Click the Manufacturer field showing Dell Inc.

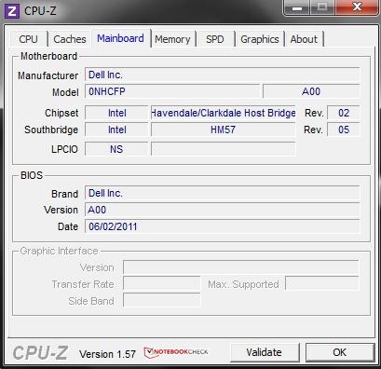[223, 75]
